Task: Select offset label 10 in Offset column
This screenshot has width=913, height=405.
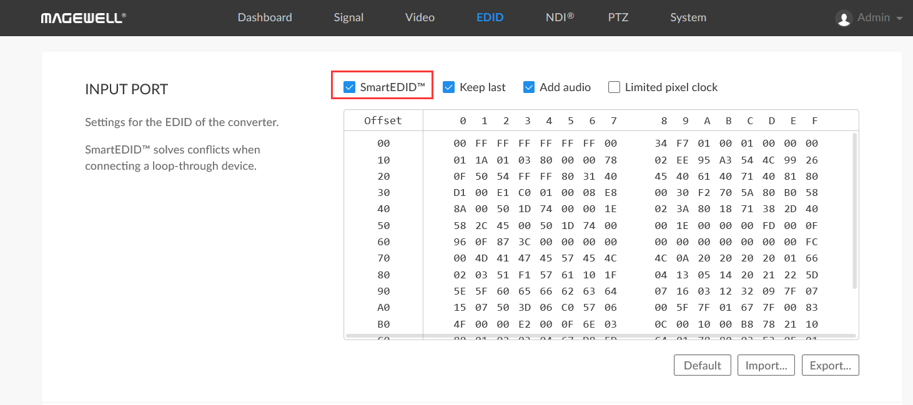Action: [383, 160]
